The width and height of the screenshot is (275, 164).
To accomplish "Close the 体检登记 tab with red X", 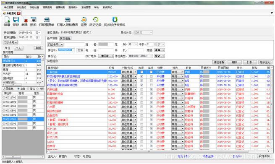I will pyautogui.click(x=19, y=13).
